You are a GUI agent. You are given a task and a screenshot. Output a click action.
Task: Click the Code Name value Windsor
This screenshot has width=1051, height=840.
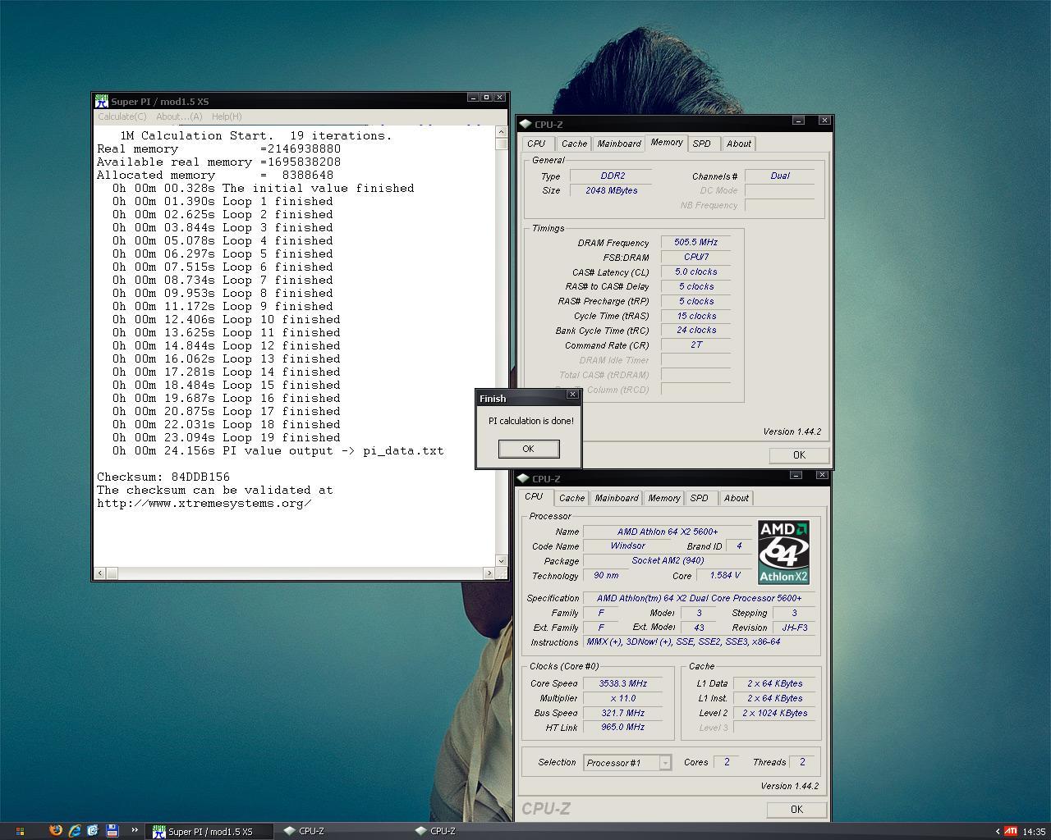pos(627,546)
